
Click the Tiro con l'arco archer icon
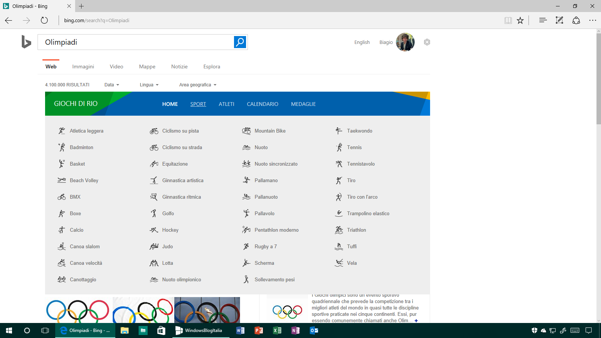point(339,197)
